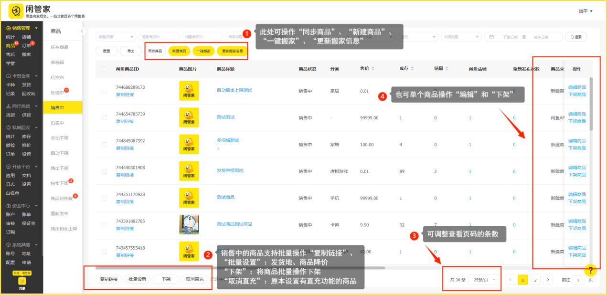Click the yellow 新建商品 button

pos(179,51)
